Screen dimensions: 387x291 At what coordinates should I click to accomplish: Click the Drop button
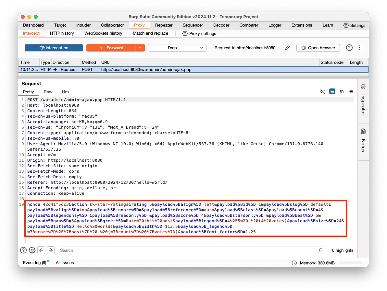(x=172, y=48)
